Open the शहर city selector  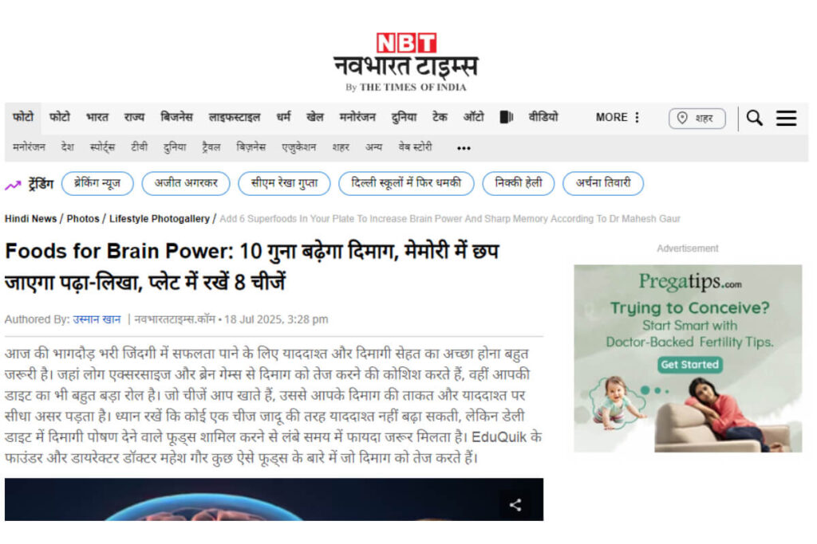click(x=697, y=118)
